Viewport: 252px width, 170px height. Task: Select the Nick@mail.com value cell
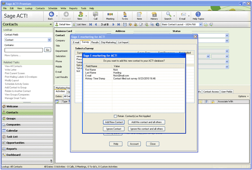click(121, 76)
